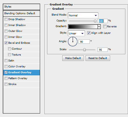Enable the Stroke effect checkbox

(x=6, y=84)
